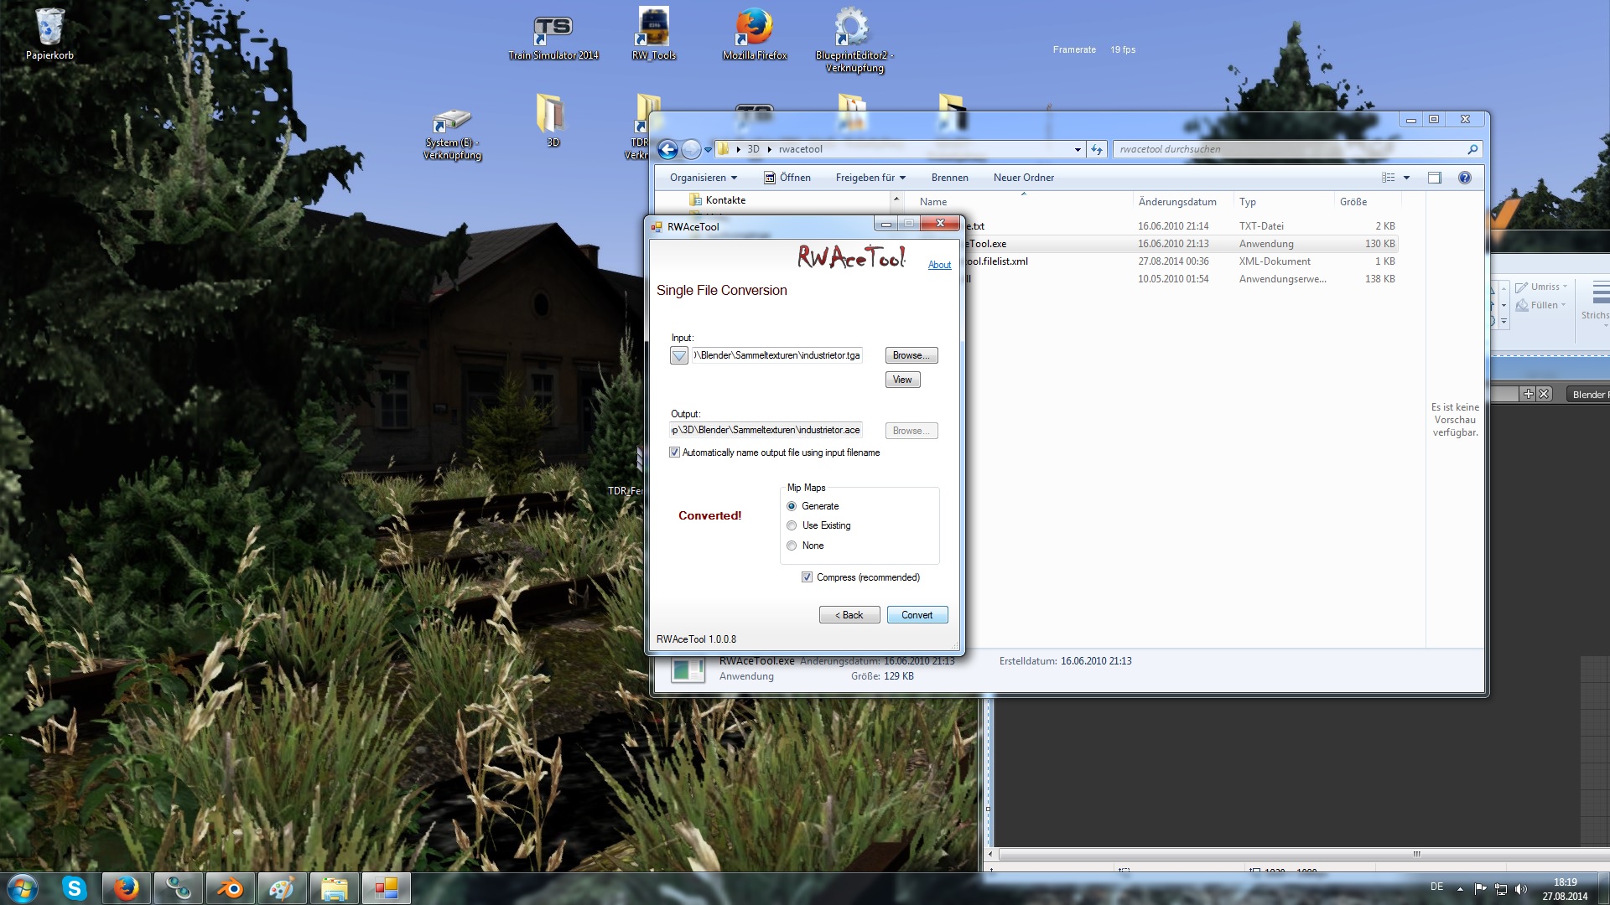Open the RW_Tools desktop shortcut
Image resolution: width=1610 pixels, height=905 pixels.
653,34
